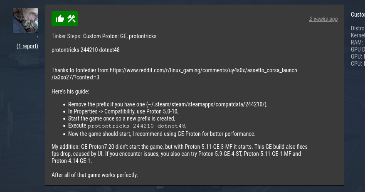Click the "2 weeks ago" timestamp link
The height and width of the screenshot is (192, 365).
click(x=323, y=19)
